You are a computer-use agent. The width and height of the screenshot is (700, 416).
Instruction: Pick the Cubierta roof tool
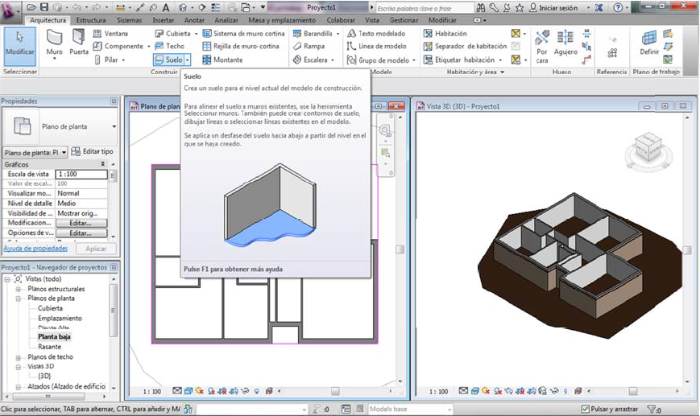(173, 34)
